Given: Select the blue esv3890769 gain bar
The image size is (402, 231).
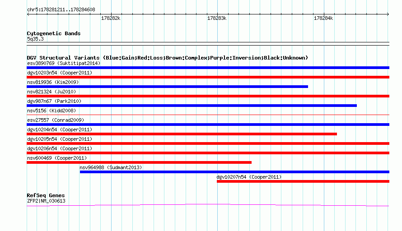Looking at the screenshot, I should click(x=208, y=68).
